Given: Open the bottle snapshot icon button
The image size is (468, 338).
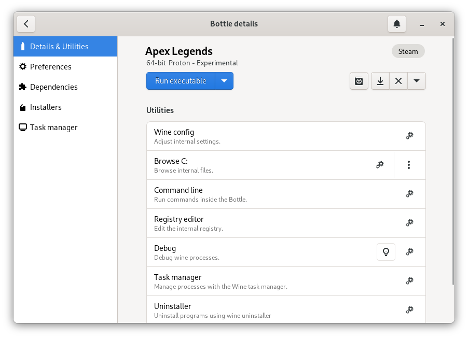Looking at the screenshot, I should [359, 81].
